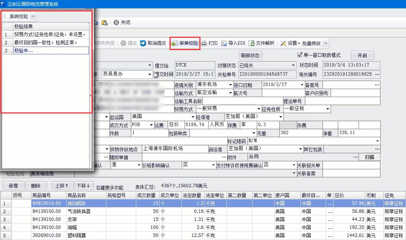Click the 刷新状态 button

[x=250, y=55]
